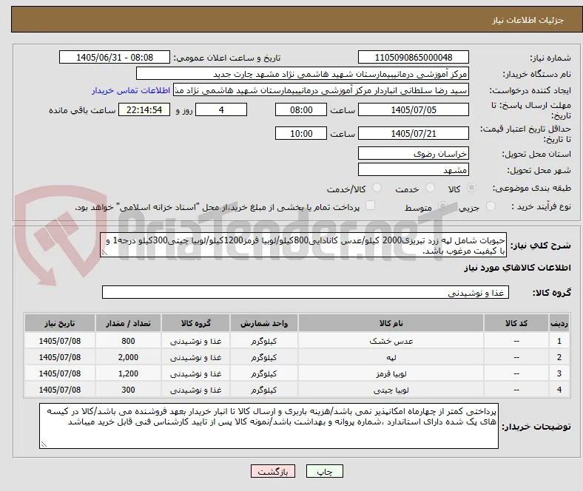Click the لپه item name
The width and height of the screenshot is (583, 491).
pos(391,358)
